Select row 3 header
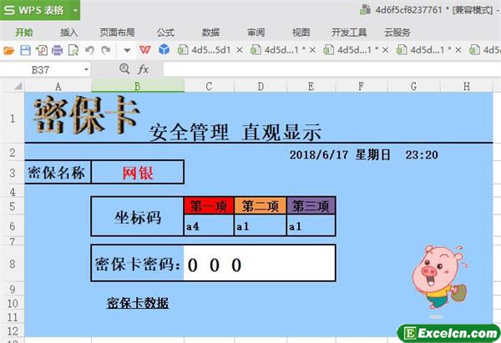 13,173
